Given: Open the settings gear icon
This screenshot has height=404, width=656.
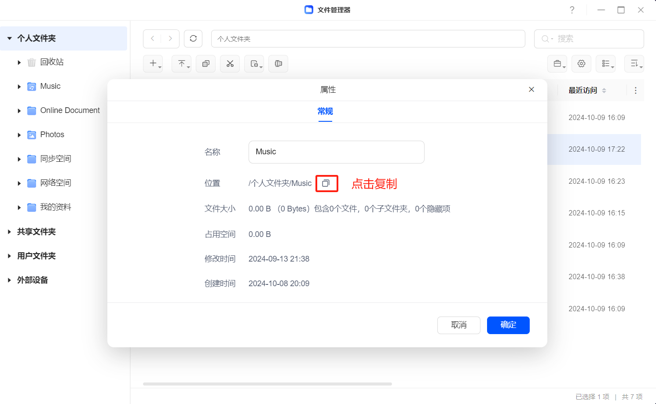Looking at the screenshot, I should [x=581, y=64].
